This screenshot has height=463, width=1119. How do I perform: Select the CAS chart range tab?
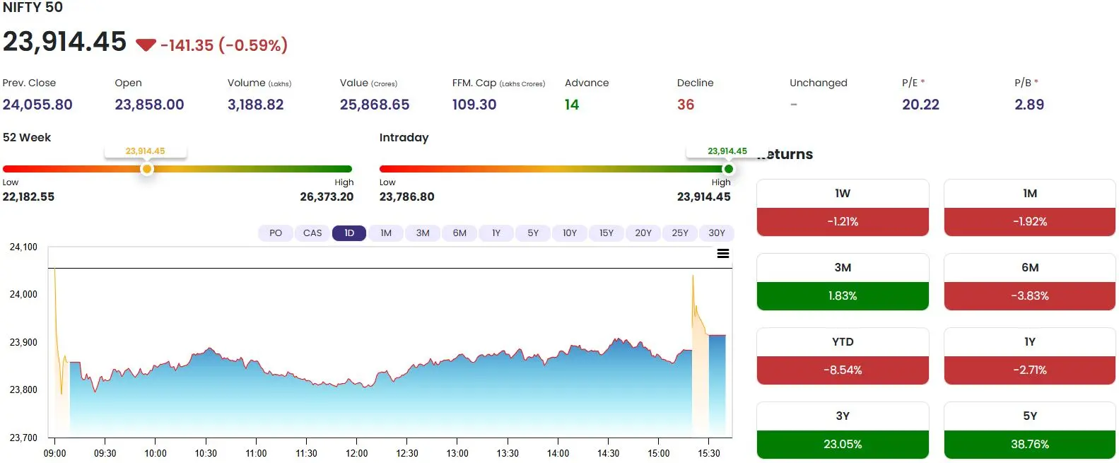click(312, 233)
